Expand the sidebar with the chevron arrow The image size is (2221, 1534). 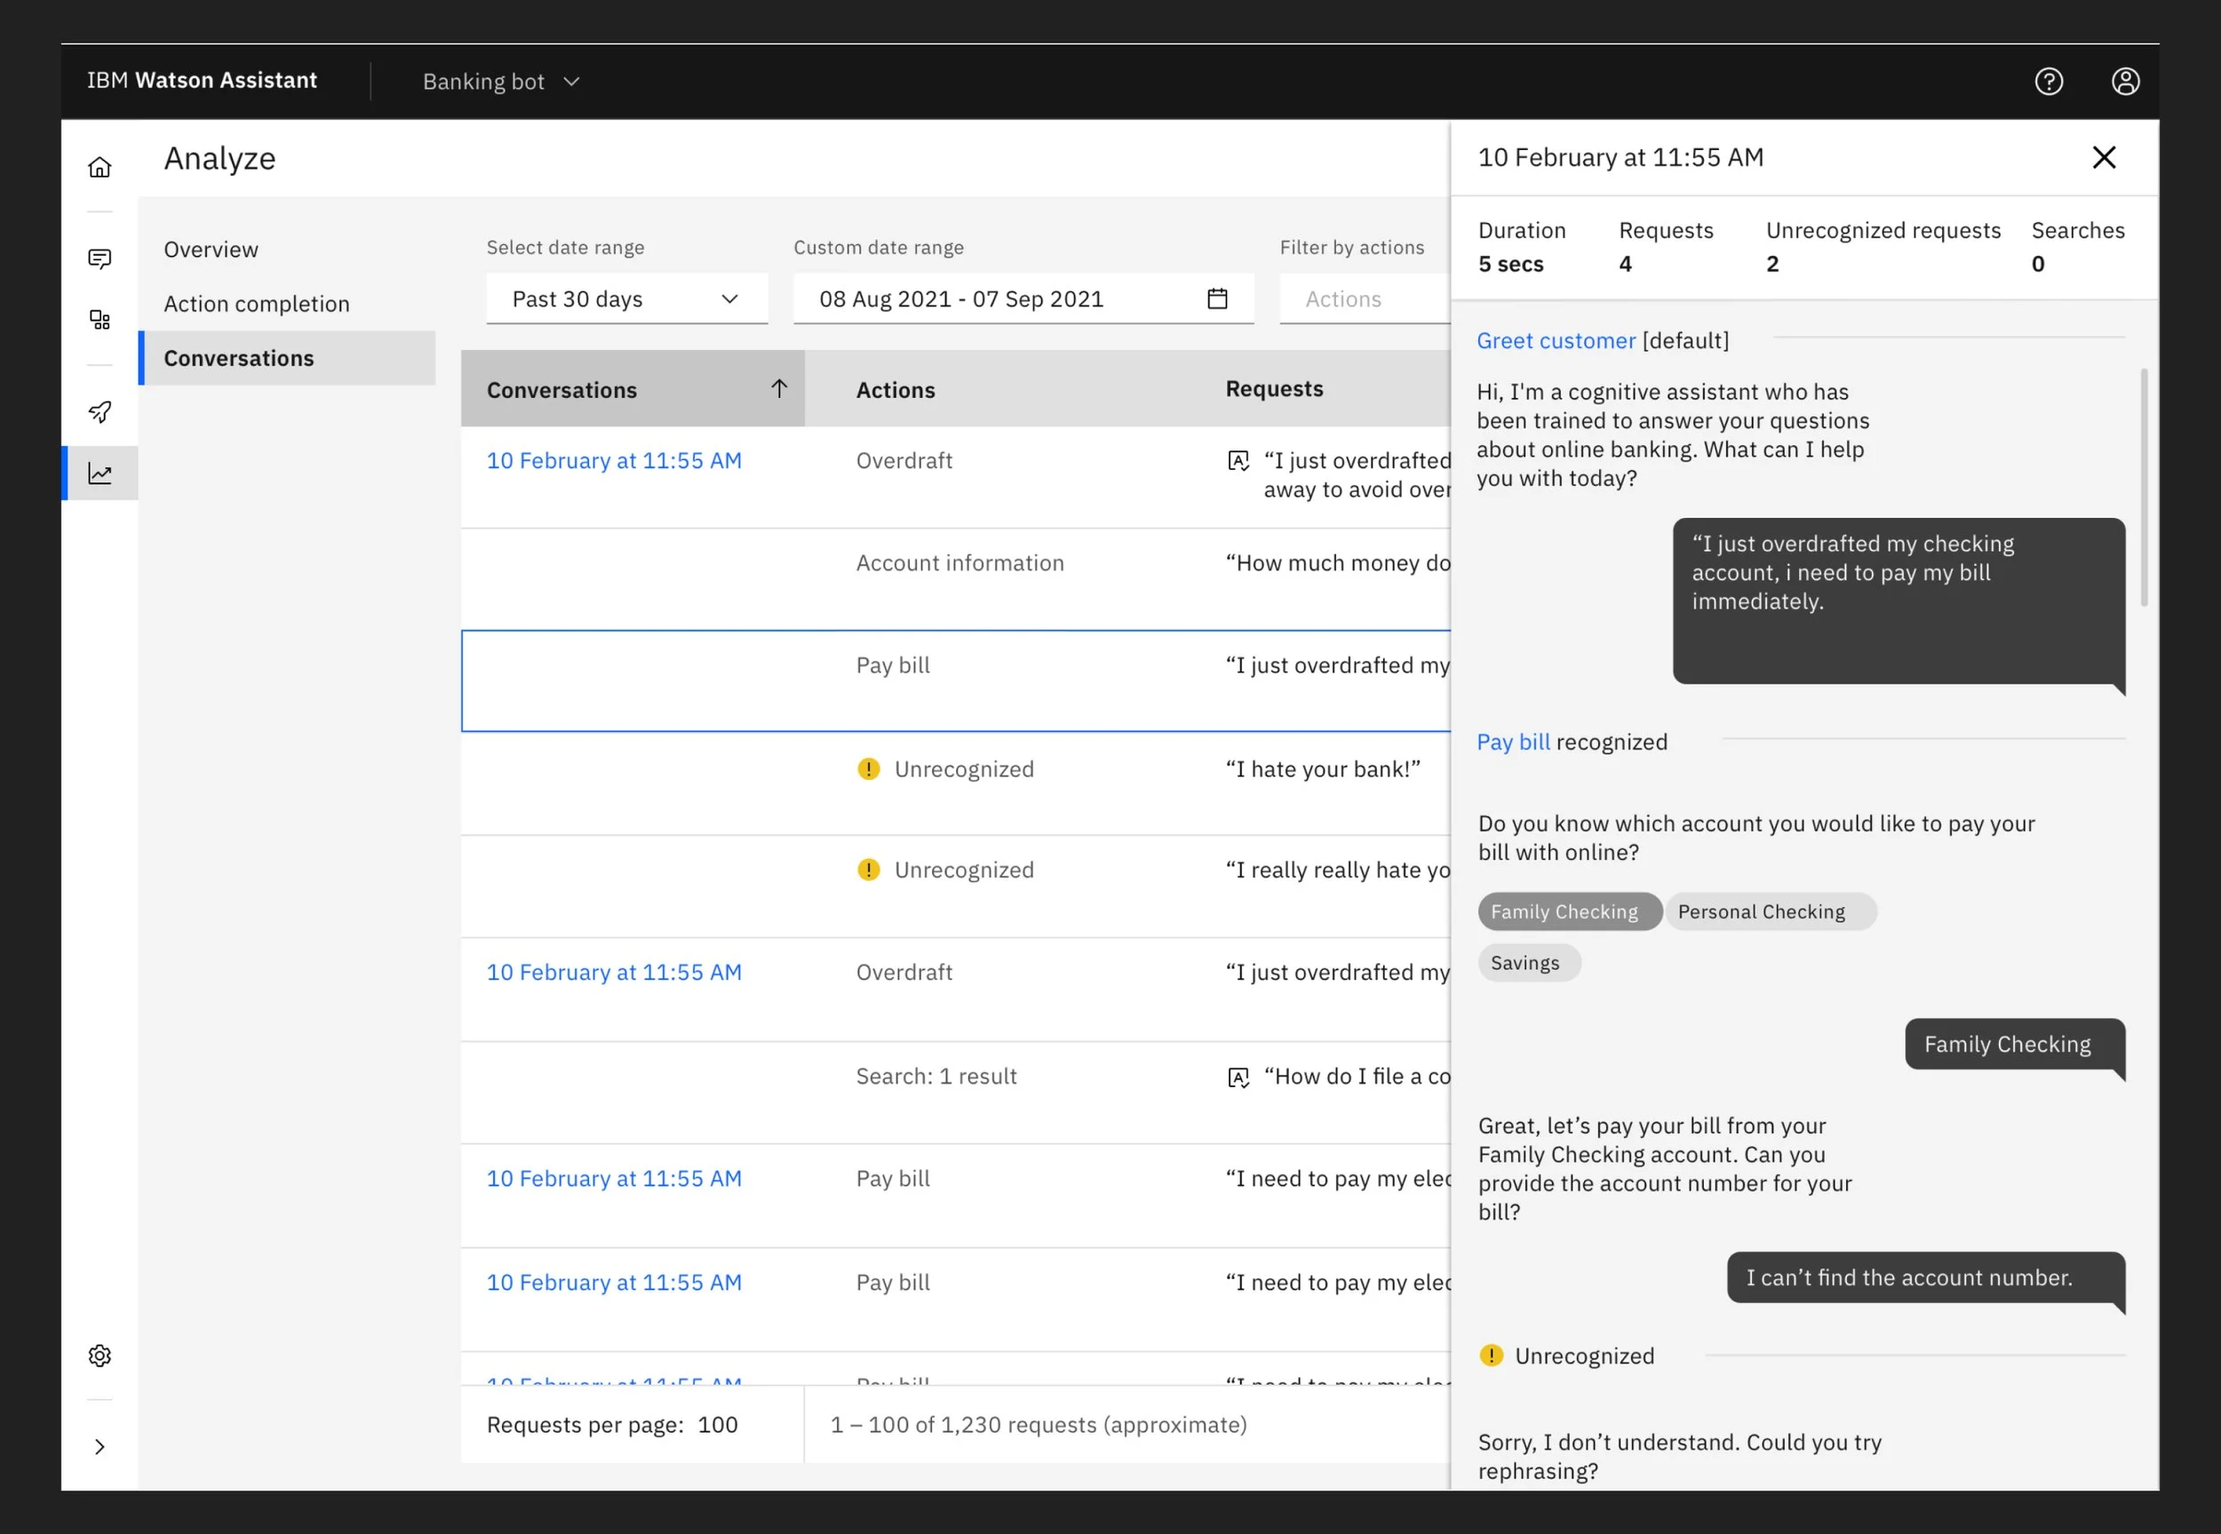100,1447
